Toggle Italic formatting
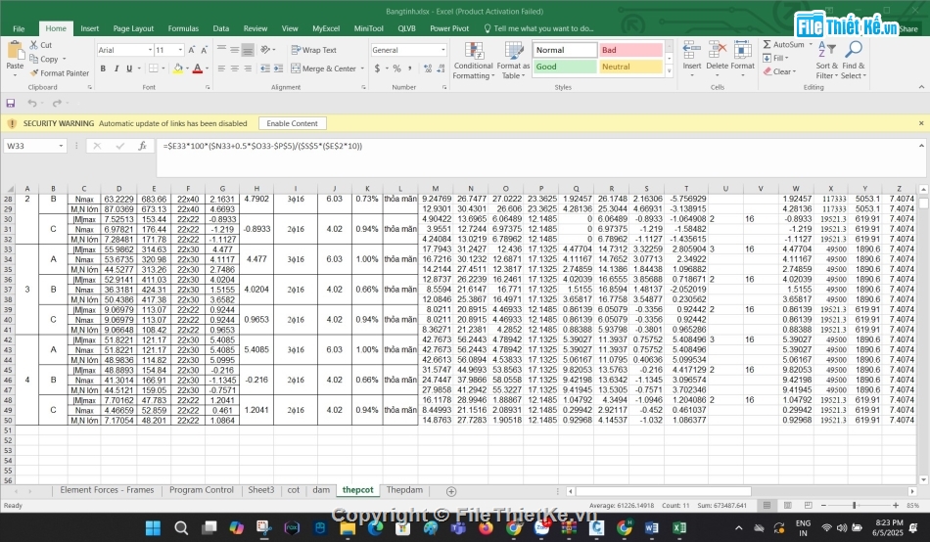 (116, 68)
